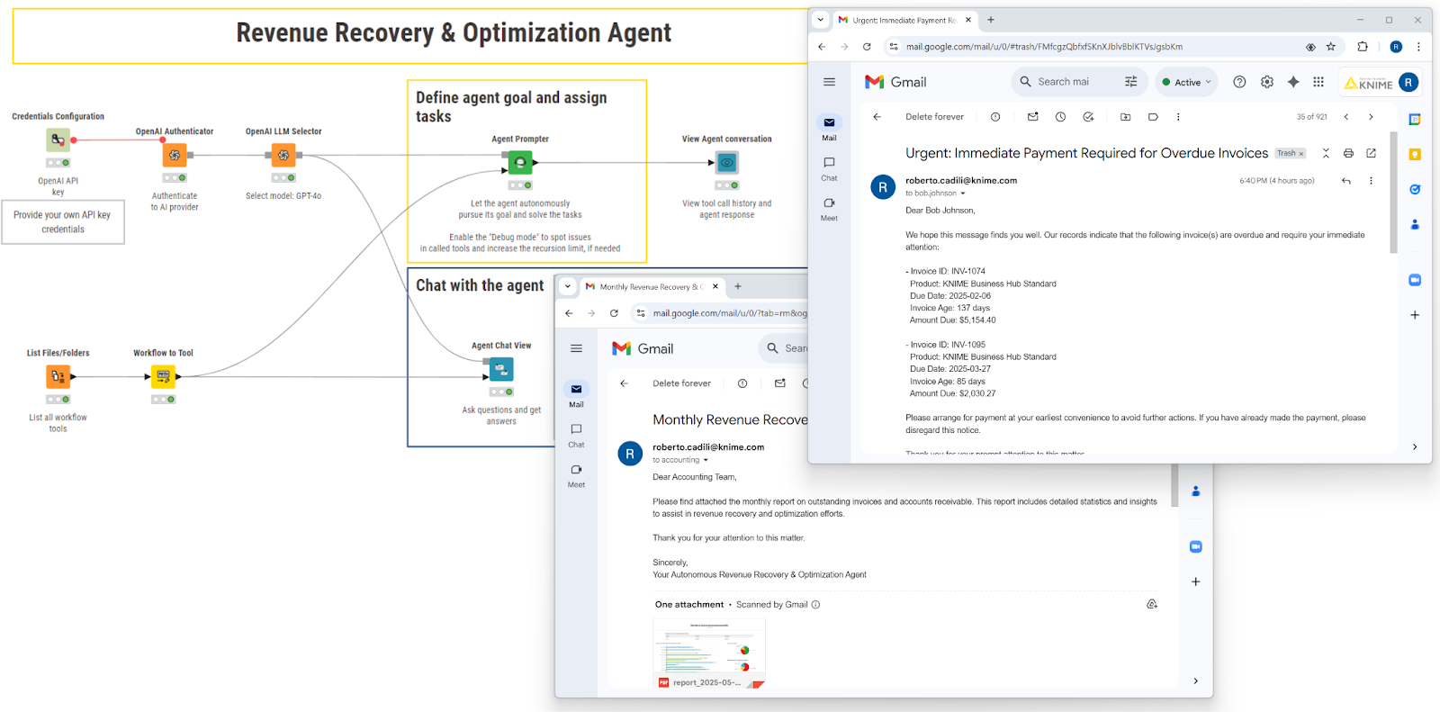Go to the older email arrow
1440x712 pixels.
1371,117
